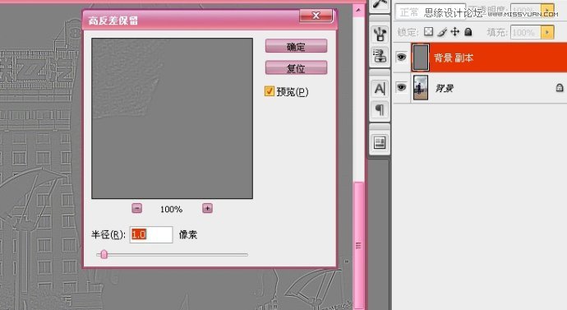Click the padlock icon on 背景 layer
Image resolution: width=567 pixels, height=310 pixels.
(x=560, y=87)
